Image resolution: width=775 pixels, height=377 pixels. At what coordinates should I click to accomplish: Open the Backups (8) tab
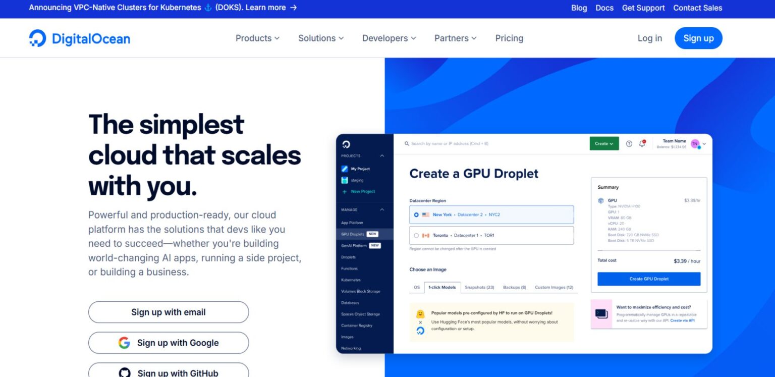click(x=514, y=287)
